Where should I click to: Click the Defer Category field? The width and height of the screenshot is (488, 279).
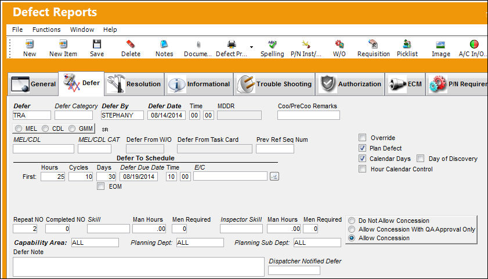[x=74, y=115]
